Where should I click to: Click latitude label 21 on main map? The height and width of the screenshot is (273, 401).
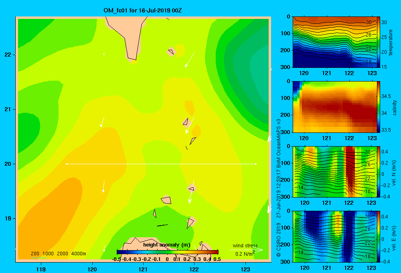[8, 109]
